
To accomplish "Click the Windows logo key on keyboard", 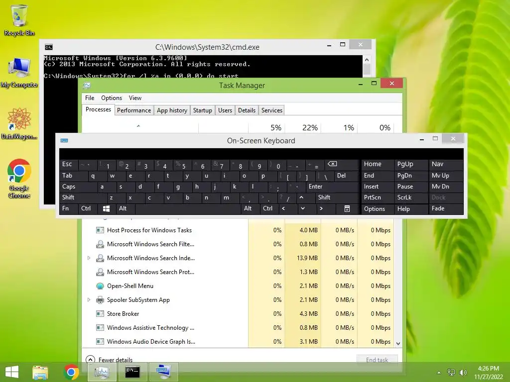I will click(106, 208).
